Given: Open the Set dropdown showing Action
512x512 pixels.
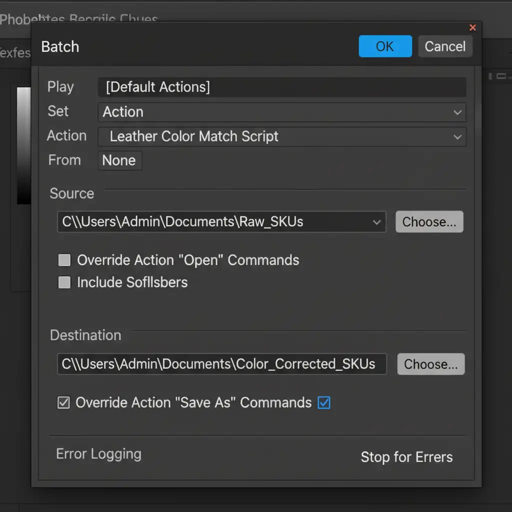Looking at the screenshot, I should [x=281, y=112].
